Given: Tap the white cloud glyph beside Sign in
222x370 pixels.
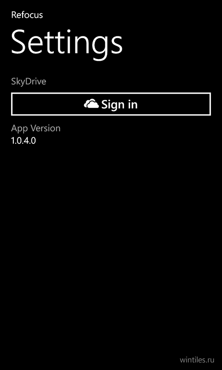Looking at the screenshot, I should click(91, 104).
